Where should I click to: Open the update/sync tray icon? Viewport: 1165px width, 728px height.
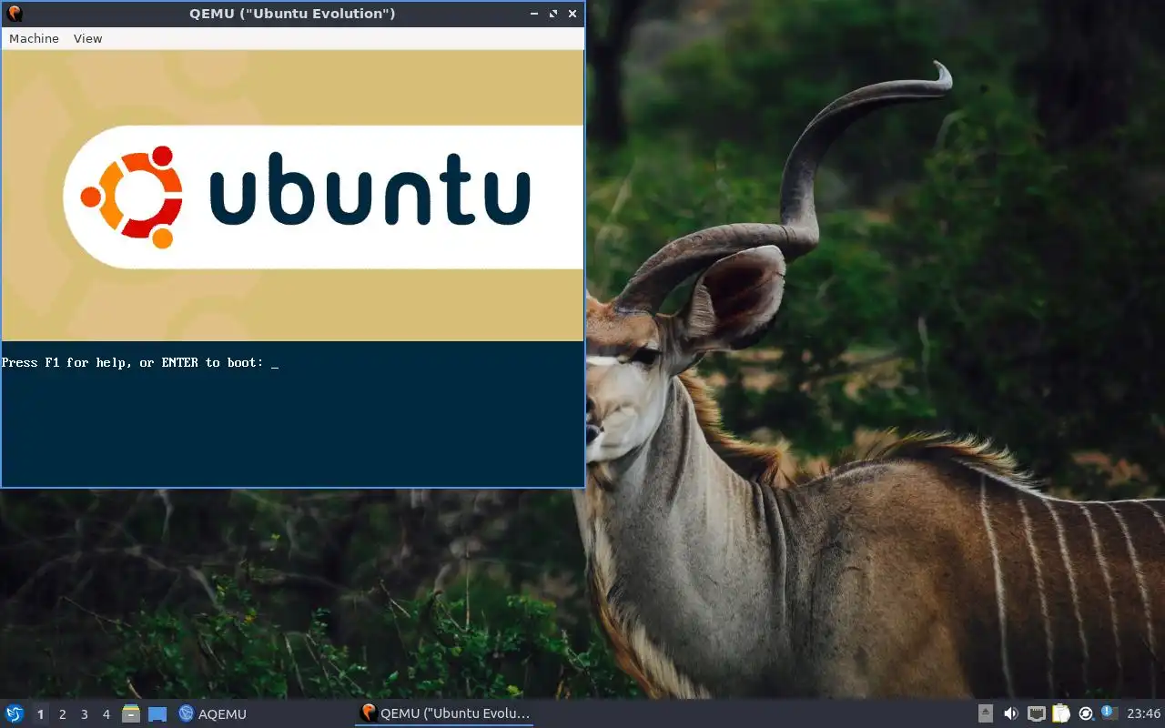click(x=1085, y=713)
